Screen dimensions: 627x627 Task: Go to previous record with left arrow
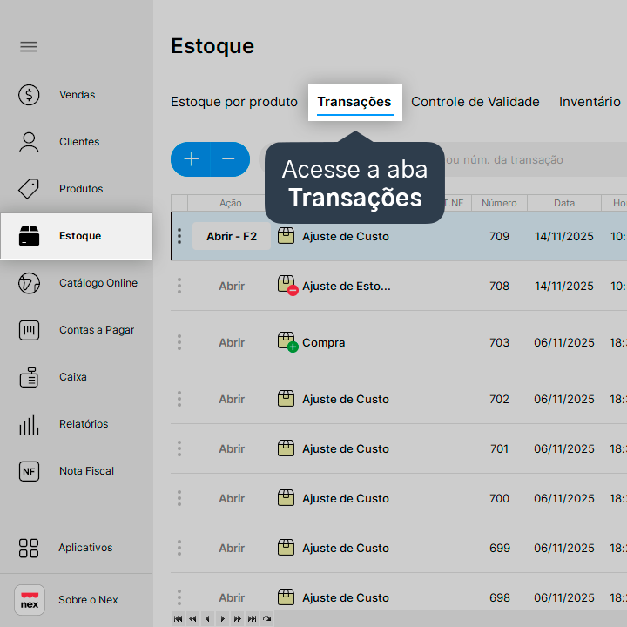coord(207,618)
